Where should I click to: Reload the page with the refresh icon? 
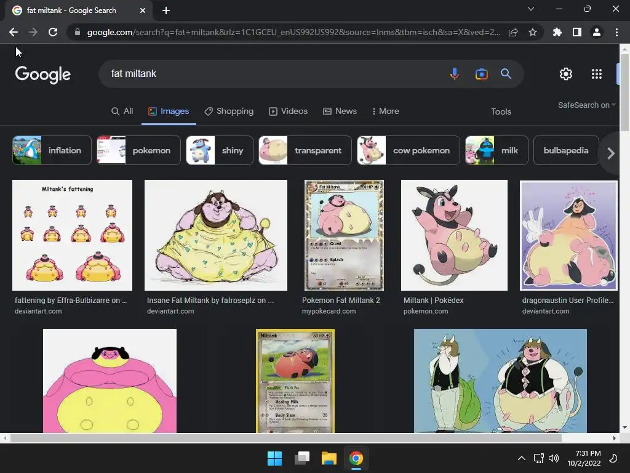[x=53, y=32]
